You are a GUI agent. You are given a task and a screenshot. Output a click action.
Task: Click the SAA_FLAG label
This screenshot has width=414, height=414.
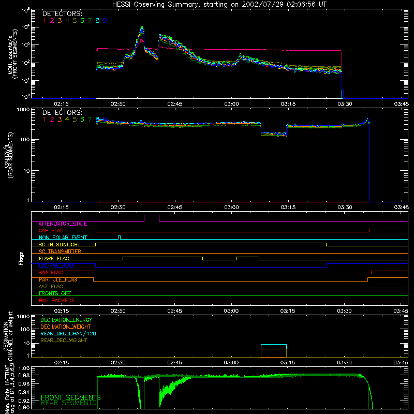51,273
